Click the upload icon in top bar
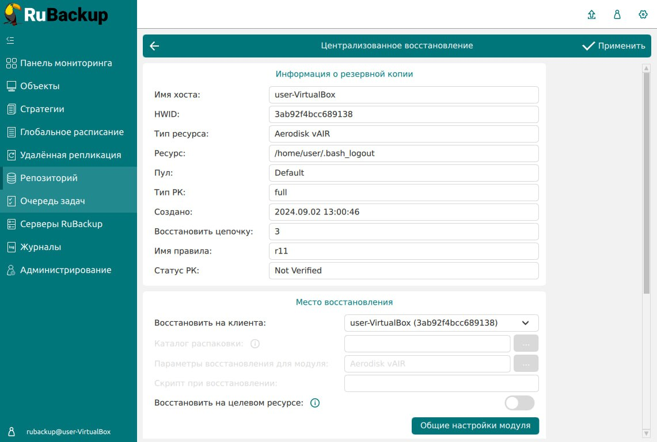 point(591,15)
